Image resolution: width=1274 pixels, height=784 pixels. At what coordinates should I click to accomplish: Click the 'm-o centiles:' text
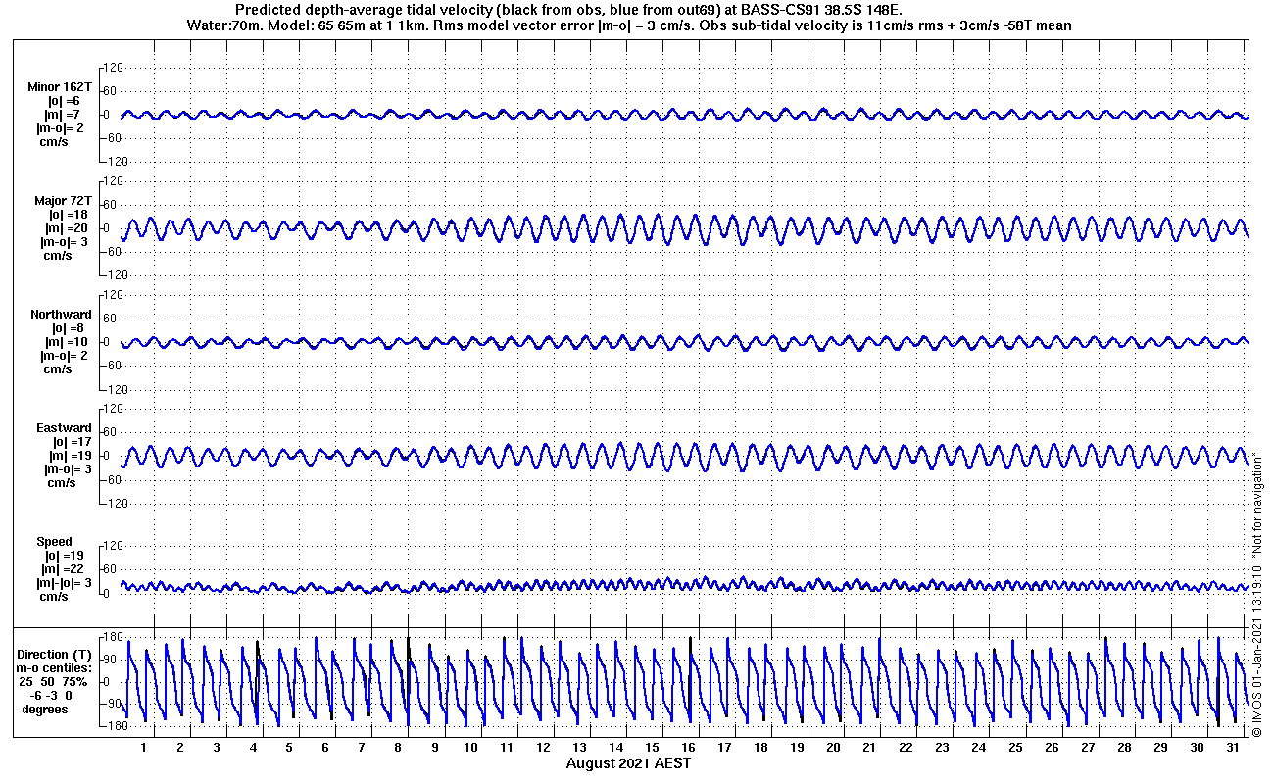pyautogui.click(x=56, y=667)
